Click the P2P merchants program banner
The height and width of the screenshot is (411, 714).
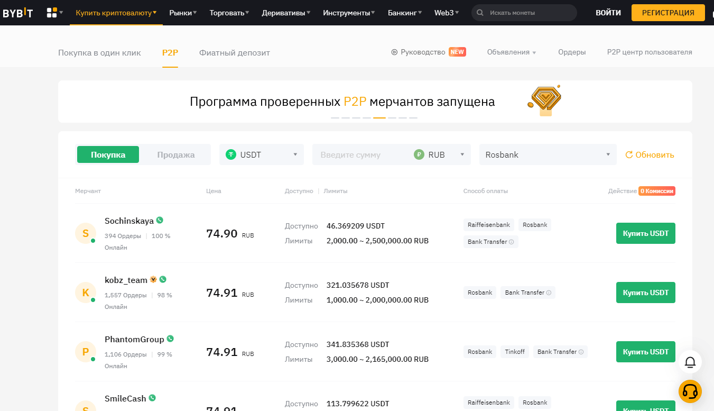click(375, 102)
